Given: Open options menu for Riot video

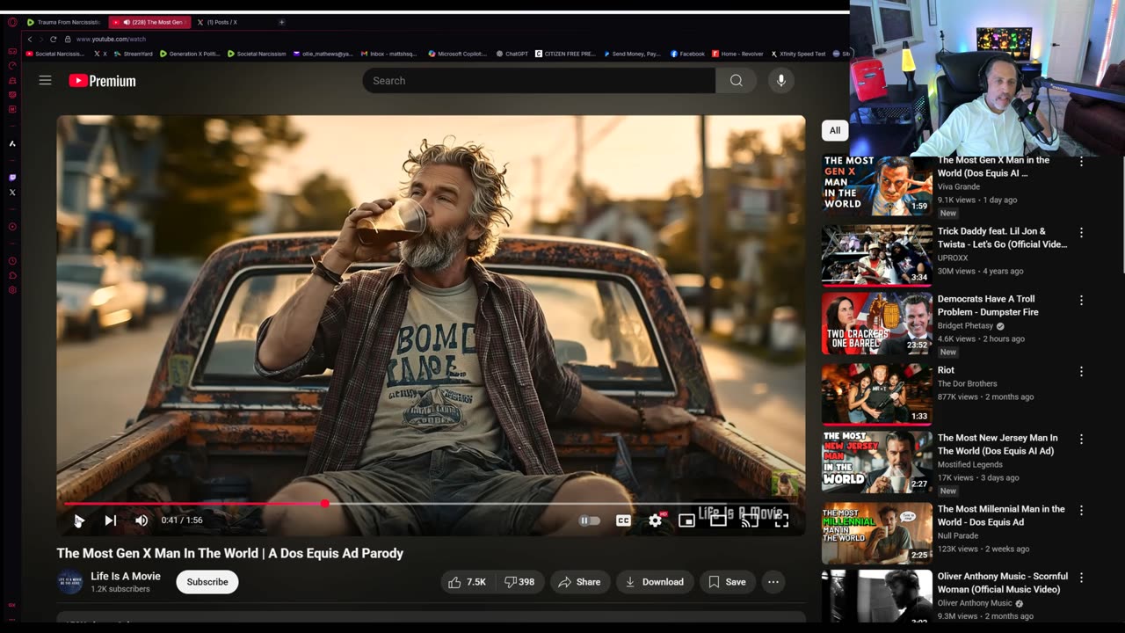Looking at the screenshot, I should click(1081, 372).
